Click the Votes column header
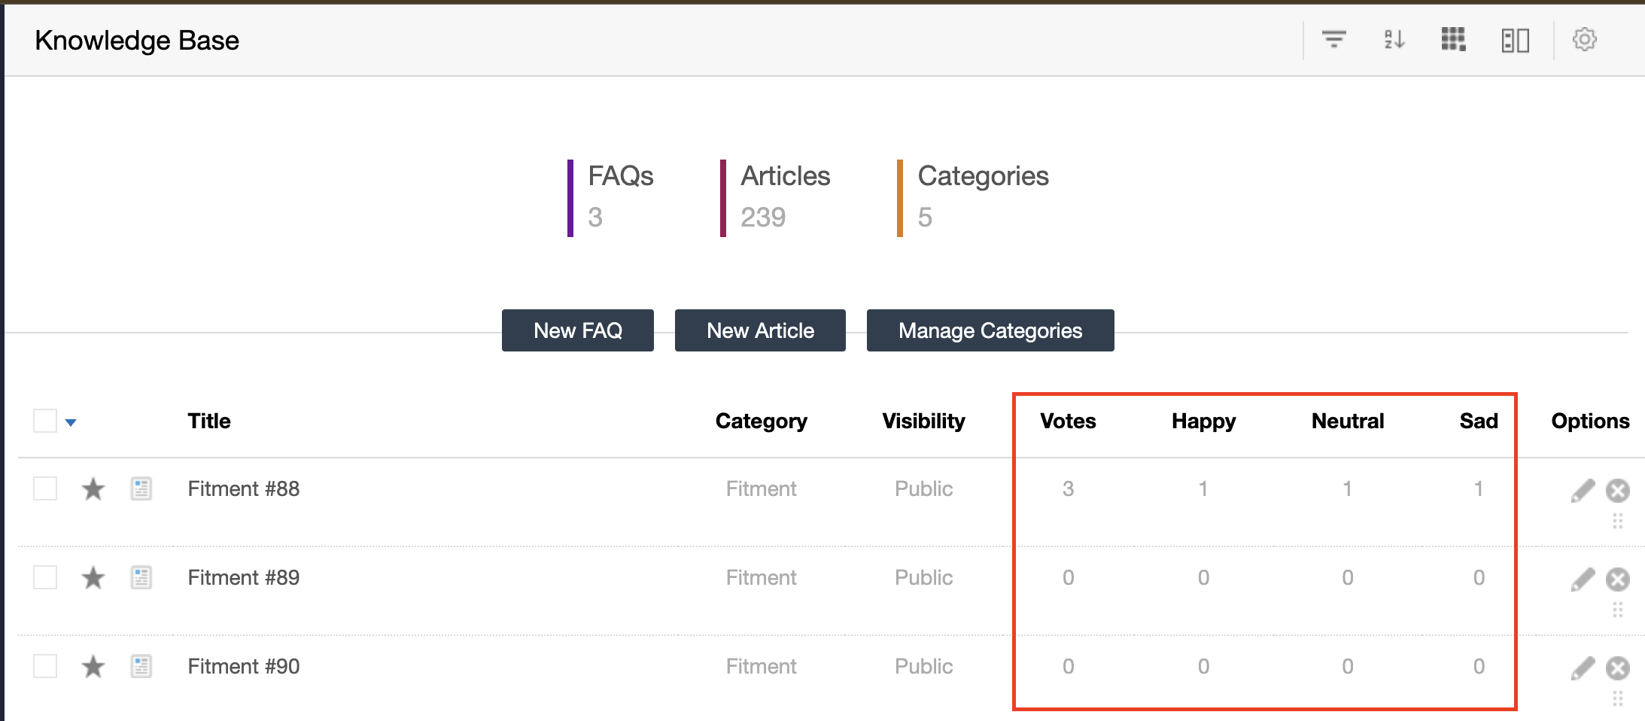The image size is (1645, 721). 1067,421
